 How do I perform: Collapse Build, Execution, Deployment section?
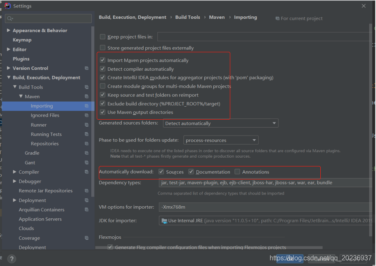pos(9,77)
